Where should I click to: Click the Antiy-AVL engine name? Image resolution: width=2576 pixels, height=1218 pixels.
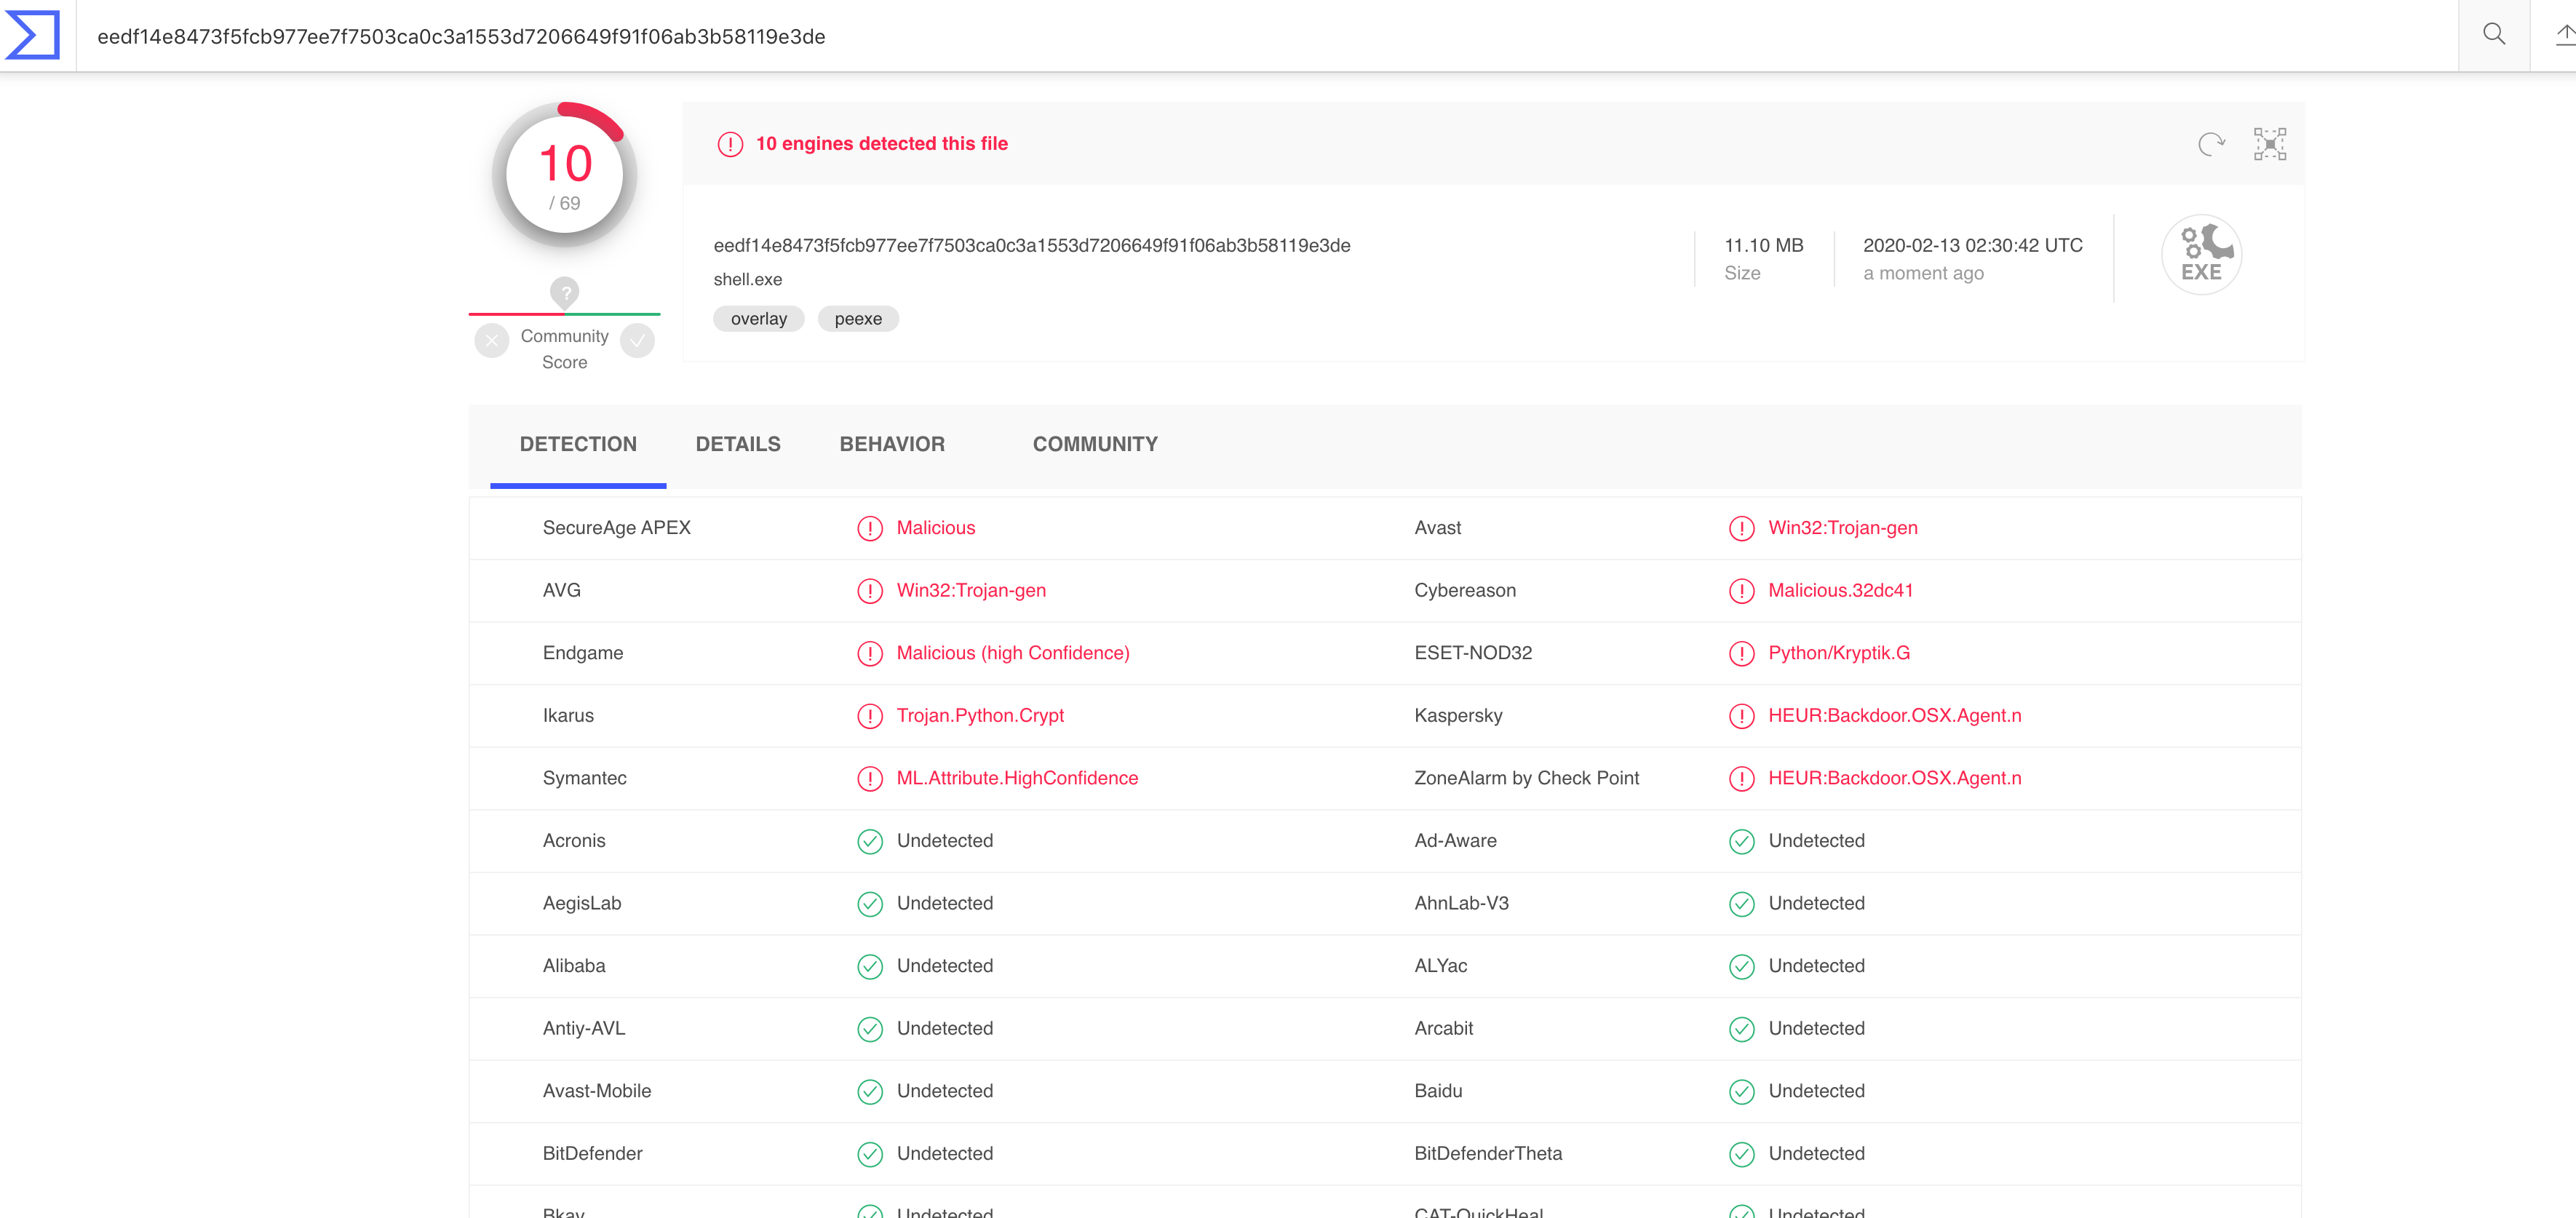point(584,1029)
